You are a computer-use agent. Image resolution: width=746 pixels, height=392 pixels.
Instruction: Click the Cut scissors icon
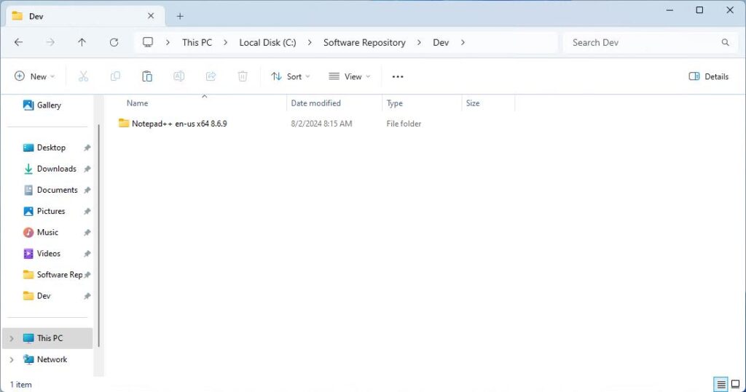83,76
